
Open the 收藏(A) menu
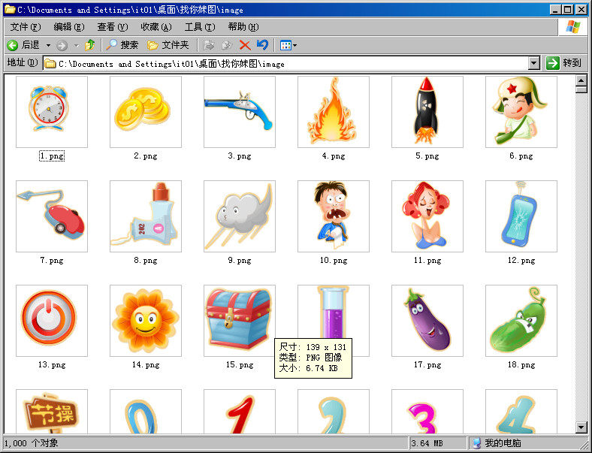pyautogui.click(x=156, y=27)
